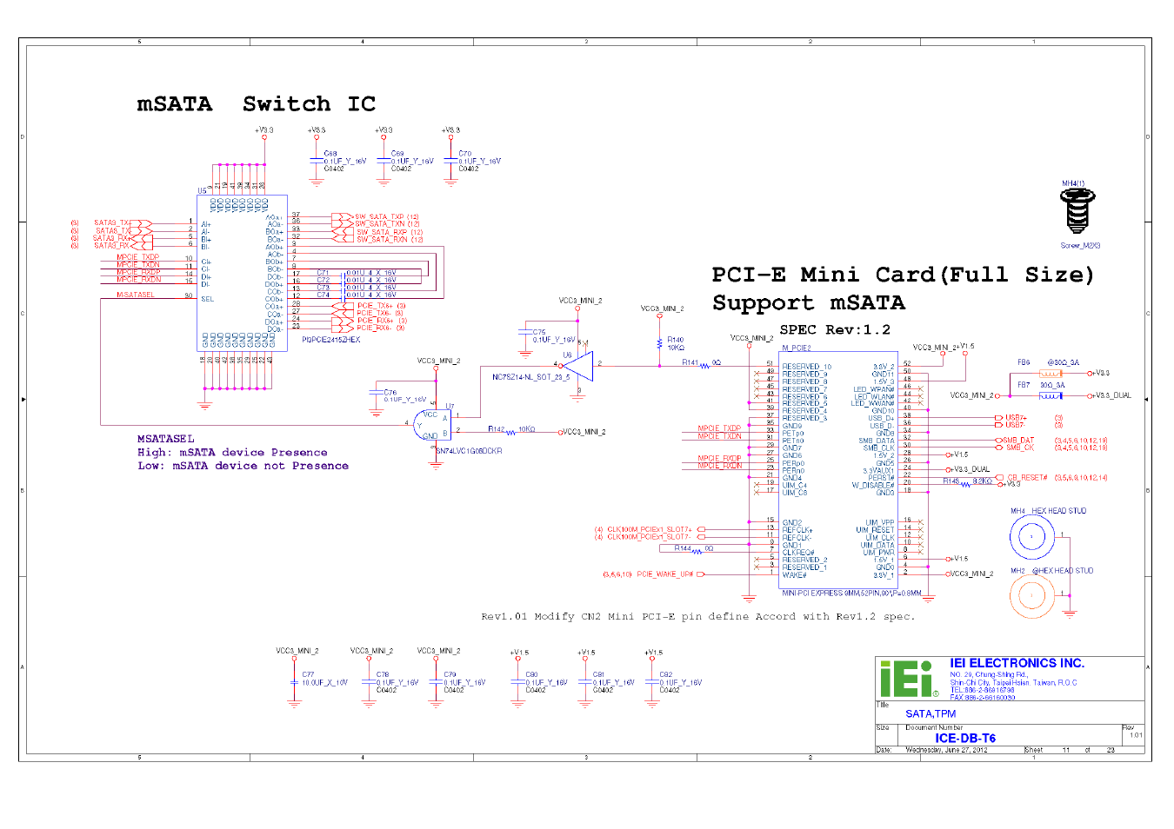Click the PCIE_WAKE_UP# port symbol
Screen dimensions: 1174x829
click(701, 574)
